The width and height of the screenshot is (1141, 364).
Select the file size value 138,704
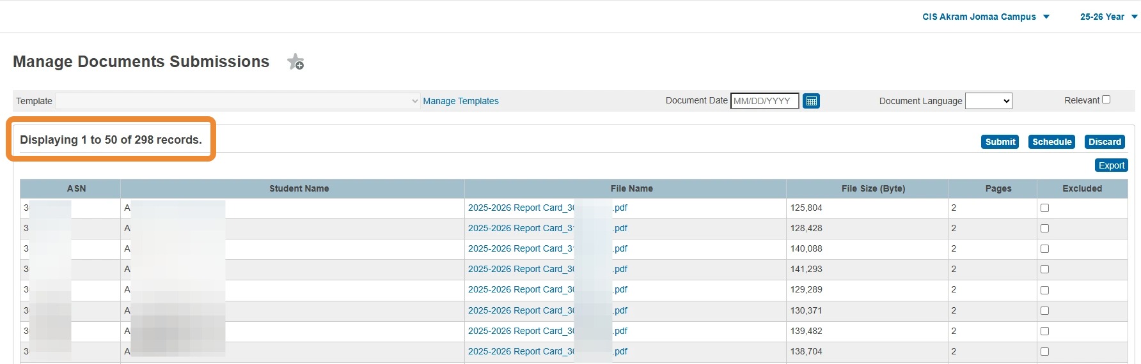pos(806,351)
